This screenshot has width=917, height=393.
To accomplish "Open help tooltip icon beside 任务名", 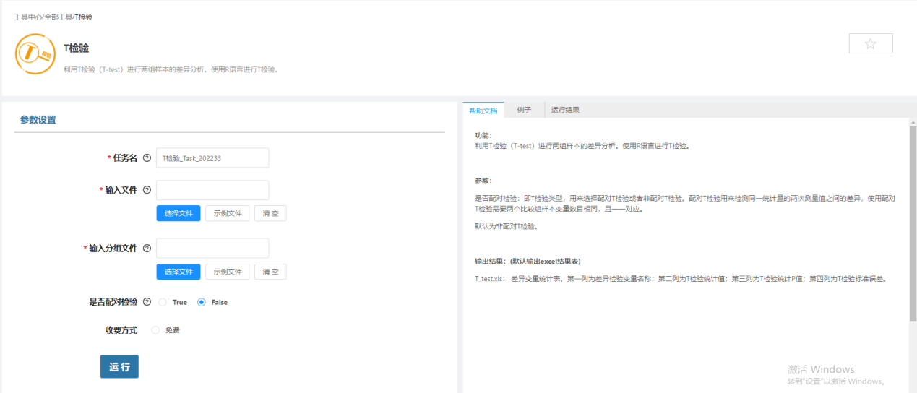I will (x=147, y=158).
